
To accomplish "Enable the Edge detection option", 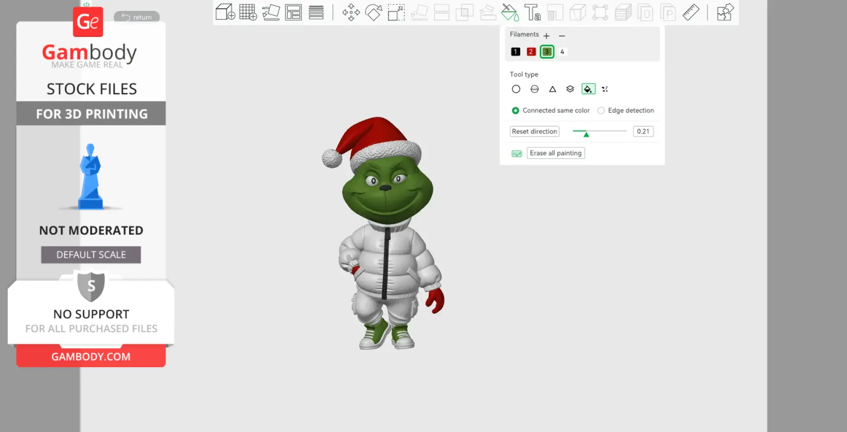I will pos(601,111).
